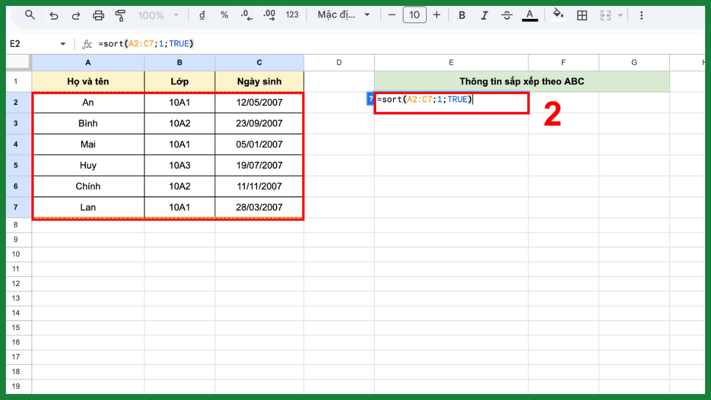
Task: Undo the last action
Action: 53,15
